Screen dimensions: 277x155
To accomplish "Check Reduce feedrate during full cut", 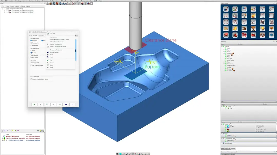I will [x=31, y=79].
